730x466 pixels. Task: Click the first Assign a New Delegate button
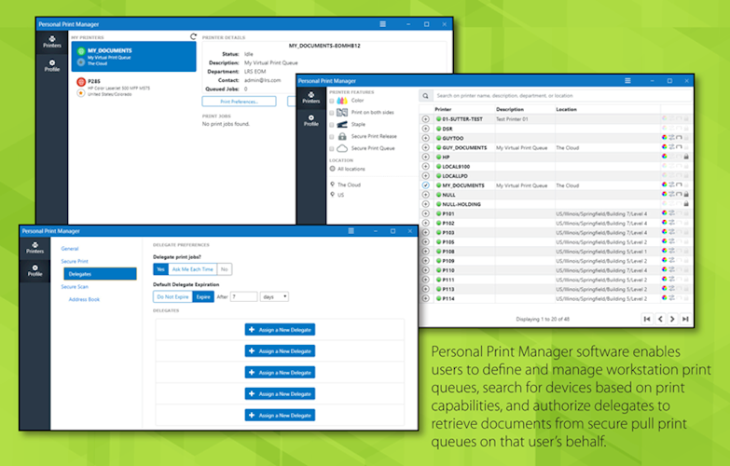click(280, 330)
